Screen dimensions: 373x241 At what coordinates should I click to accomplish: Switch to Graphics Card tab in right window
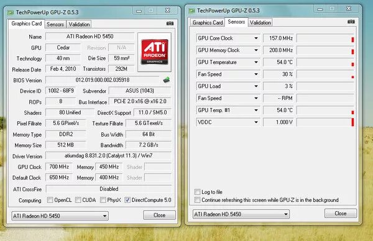tap(208, 22)
